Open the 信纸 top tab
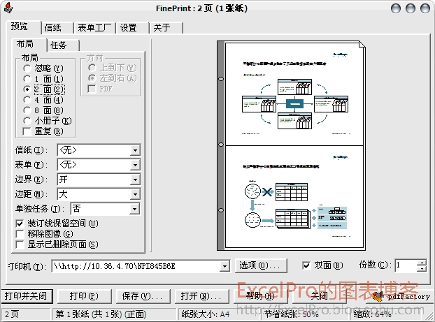 click(57, 28)
